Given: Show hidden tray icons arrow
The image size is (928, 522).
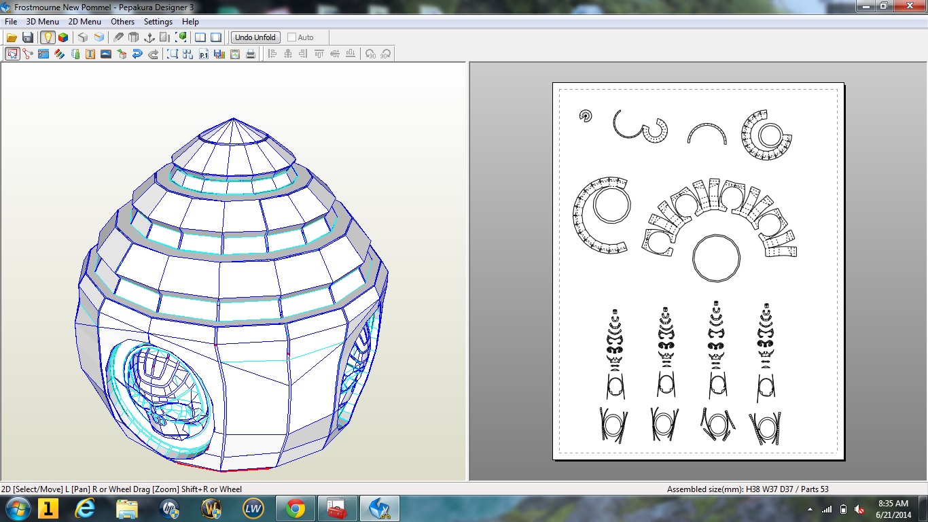Looking at the screenshot, I should coord(810,509).
